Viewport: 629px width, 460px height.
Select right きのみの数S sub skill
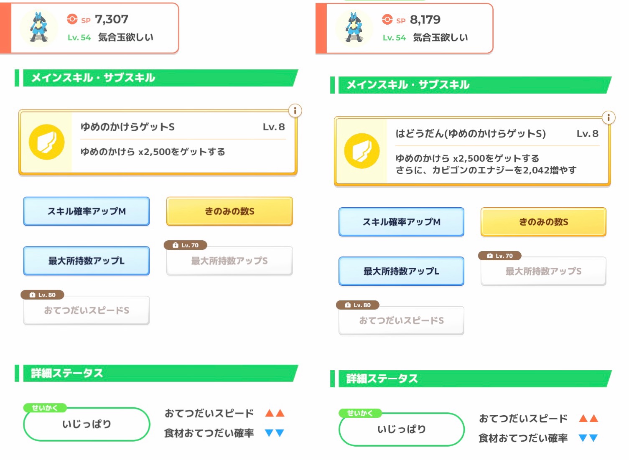click(x=543, y=222)
